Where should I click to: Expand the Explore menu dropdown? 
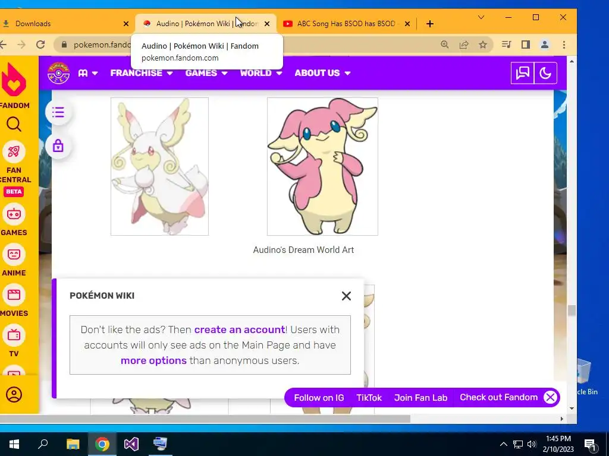88,73
